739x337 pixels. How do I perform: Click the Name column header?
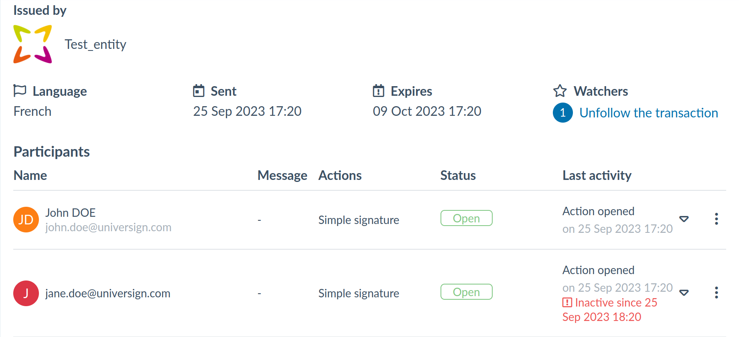pos(30,176)
